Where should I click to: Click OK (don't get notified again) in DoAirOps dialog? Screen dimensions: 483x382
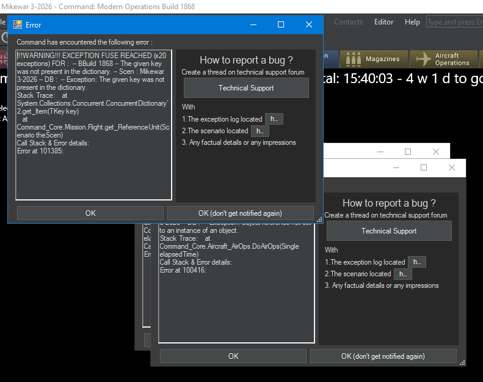click(383, 356)
